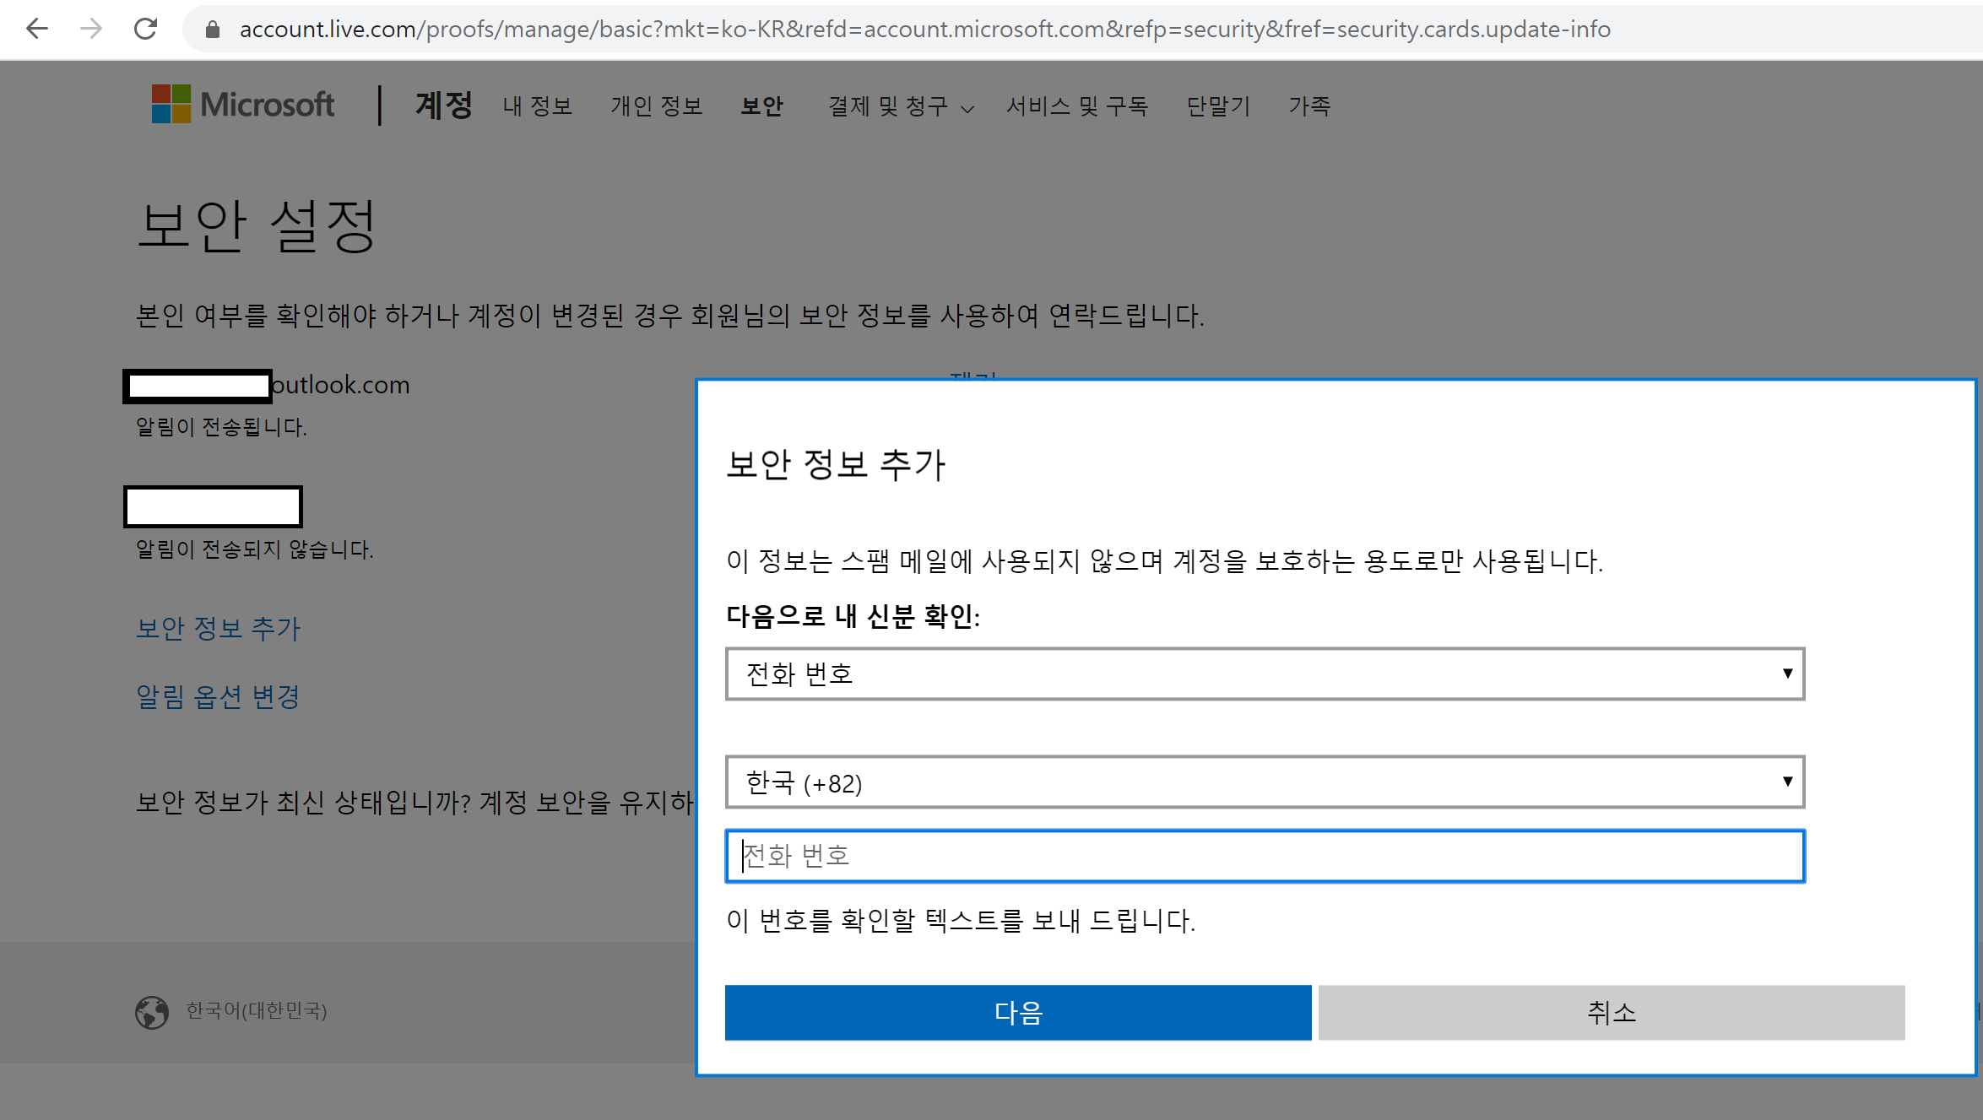Click the 보안 정보 추가 link
Screen dimensions: 1983x1120
(218, 628)
